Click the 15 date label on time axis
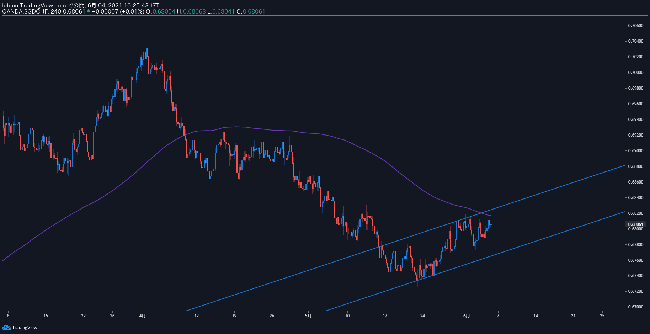This screenshot has height=334, width=650. pyautogui.click(x=46, y=316)
